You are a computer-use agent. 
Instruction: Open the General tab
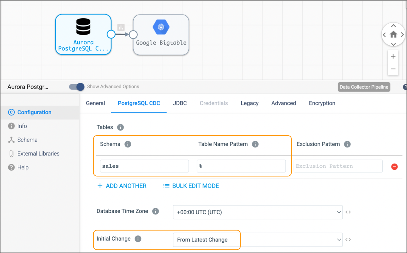click(x=95, y=103)
